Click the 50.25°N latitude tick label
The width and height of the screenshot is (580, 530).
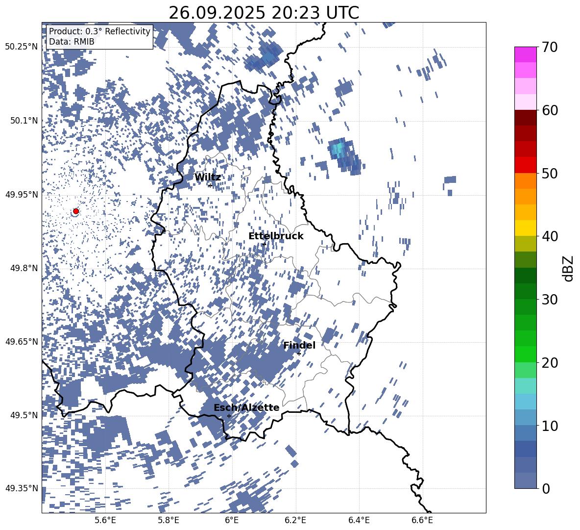click(22, 47)
